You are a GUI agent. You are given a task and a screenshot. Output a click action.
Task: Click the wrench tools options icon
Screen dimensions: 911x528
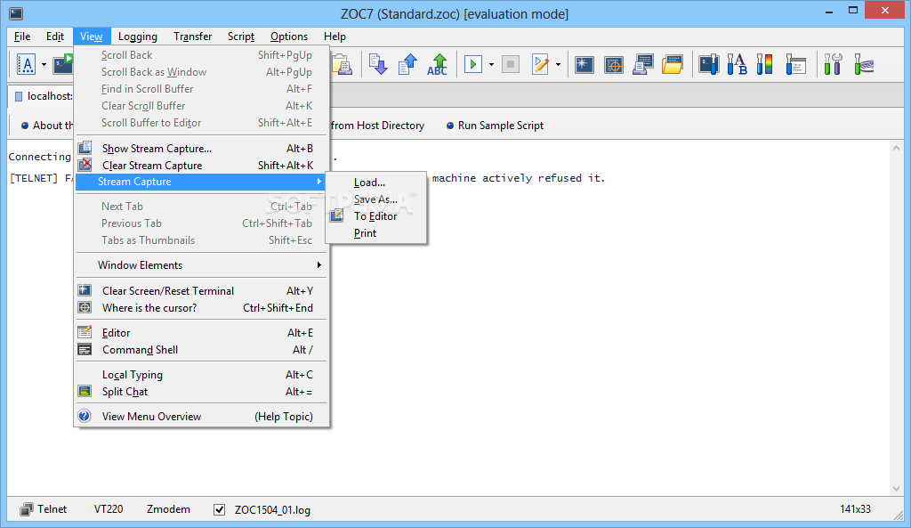click(833, 64)
